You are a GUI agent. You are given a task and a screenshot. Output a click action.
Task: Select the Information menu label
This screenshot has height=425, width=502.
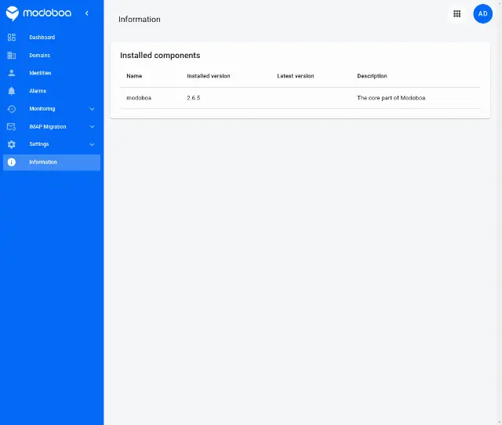(43, 162)
